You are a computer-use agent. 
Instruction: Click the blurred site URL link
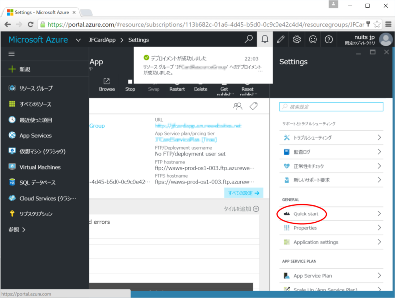point(198,126)
